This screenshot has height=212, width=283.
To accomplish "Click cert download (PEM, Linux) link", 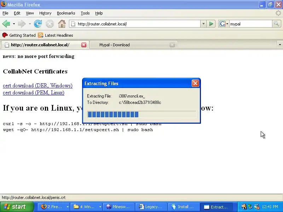I will (x=34, y=93).
